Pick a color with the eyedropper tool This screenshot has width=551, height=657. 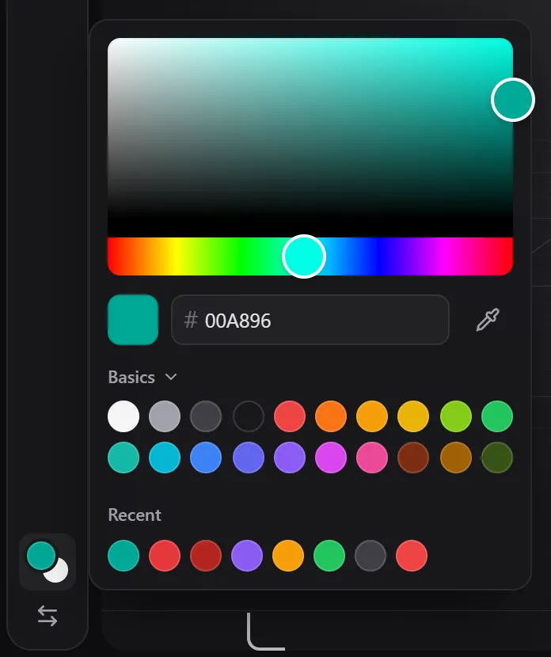point(488,320)
